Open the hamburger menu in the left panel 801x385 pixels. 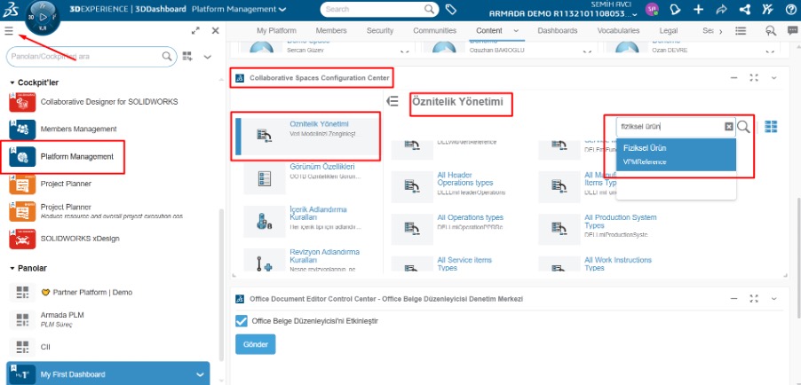tap(9, 31)
